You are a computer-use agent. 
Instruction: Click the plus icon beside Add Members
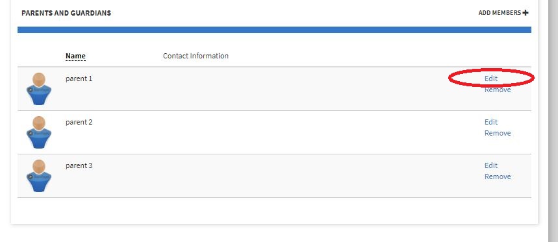click(x=526, y=13)
